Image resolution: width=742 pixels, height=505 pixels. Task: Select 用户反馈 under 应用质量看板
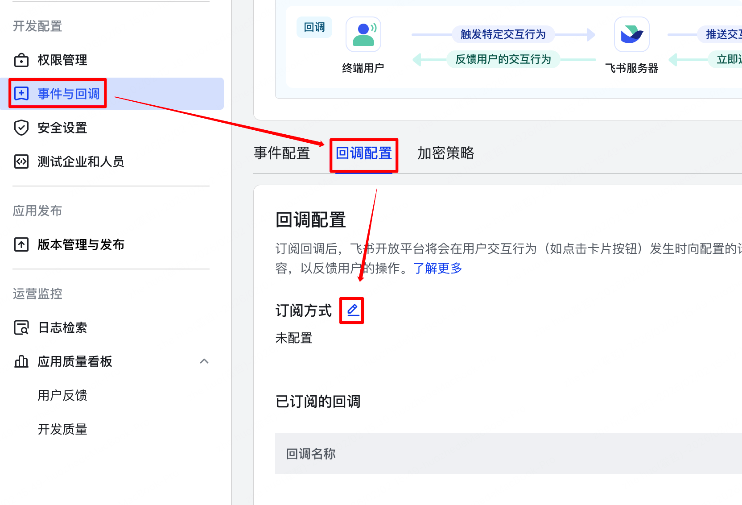pos(62,395)
